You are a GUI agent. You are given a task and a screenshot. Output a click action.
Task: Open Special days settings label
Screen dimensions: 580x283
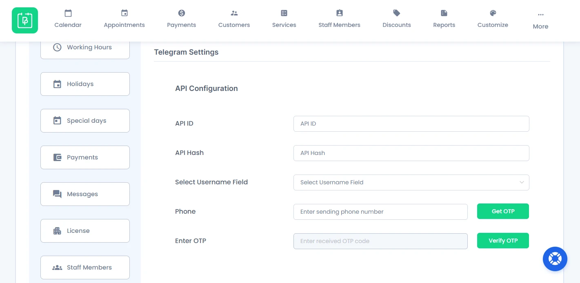(87, 121)
